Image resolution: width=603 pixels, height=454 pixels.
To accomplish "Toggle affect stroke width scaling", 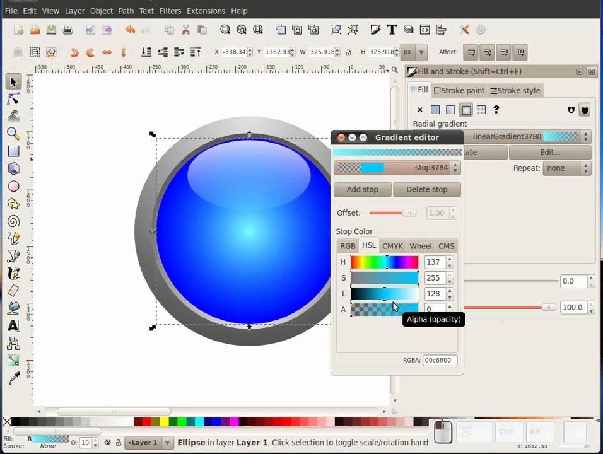I will point(471,52).
